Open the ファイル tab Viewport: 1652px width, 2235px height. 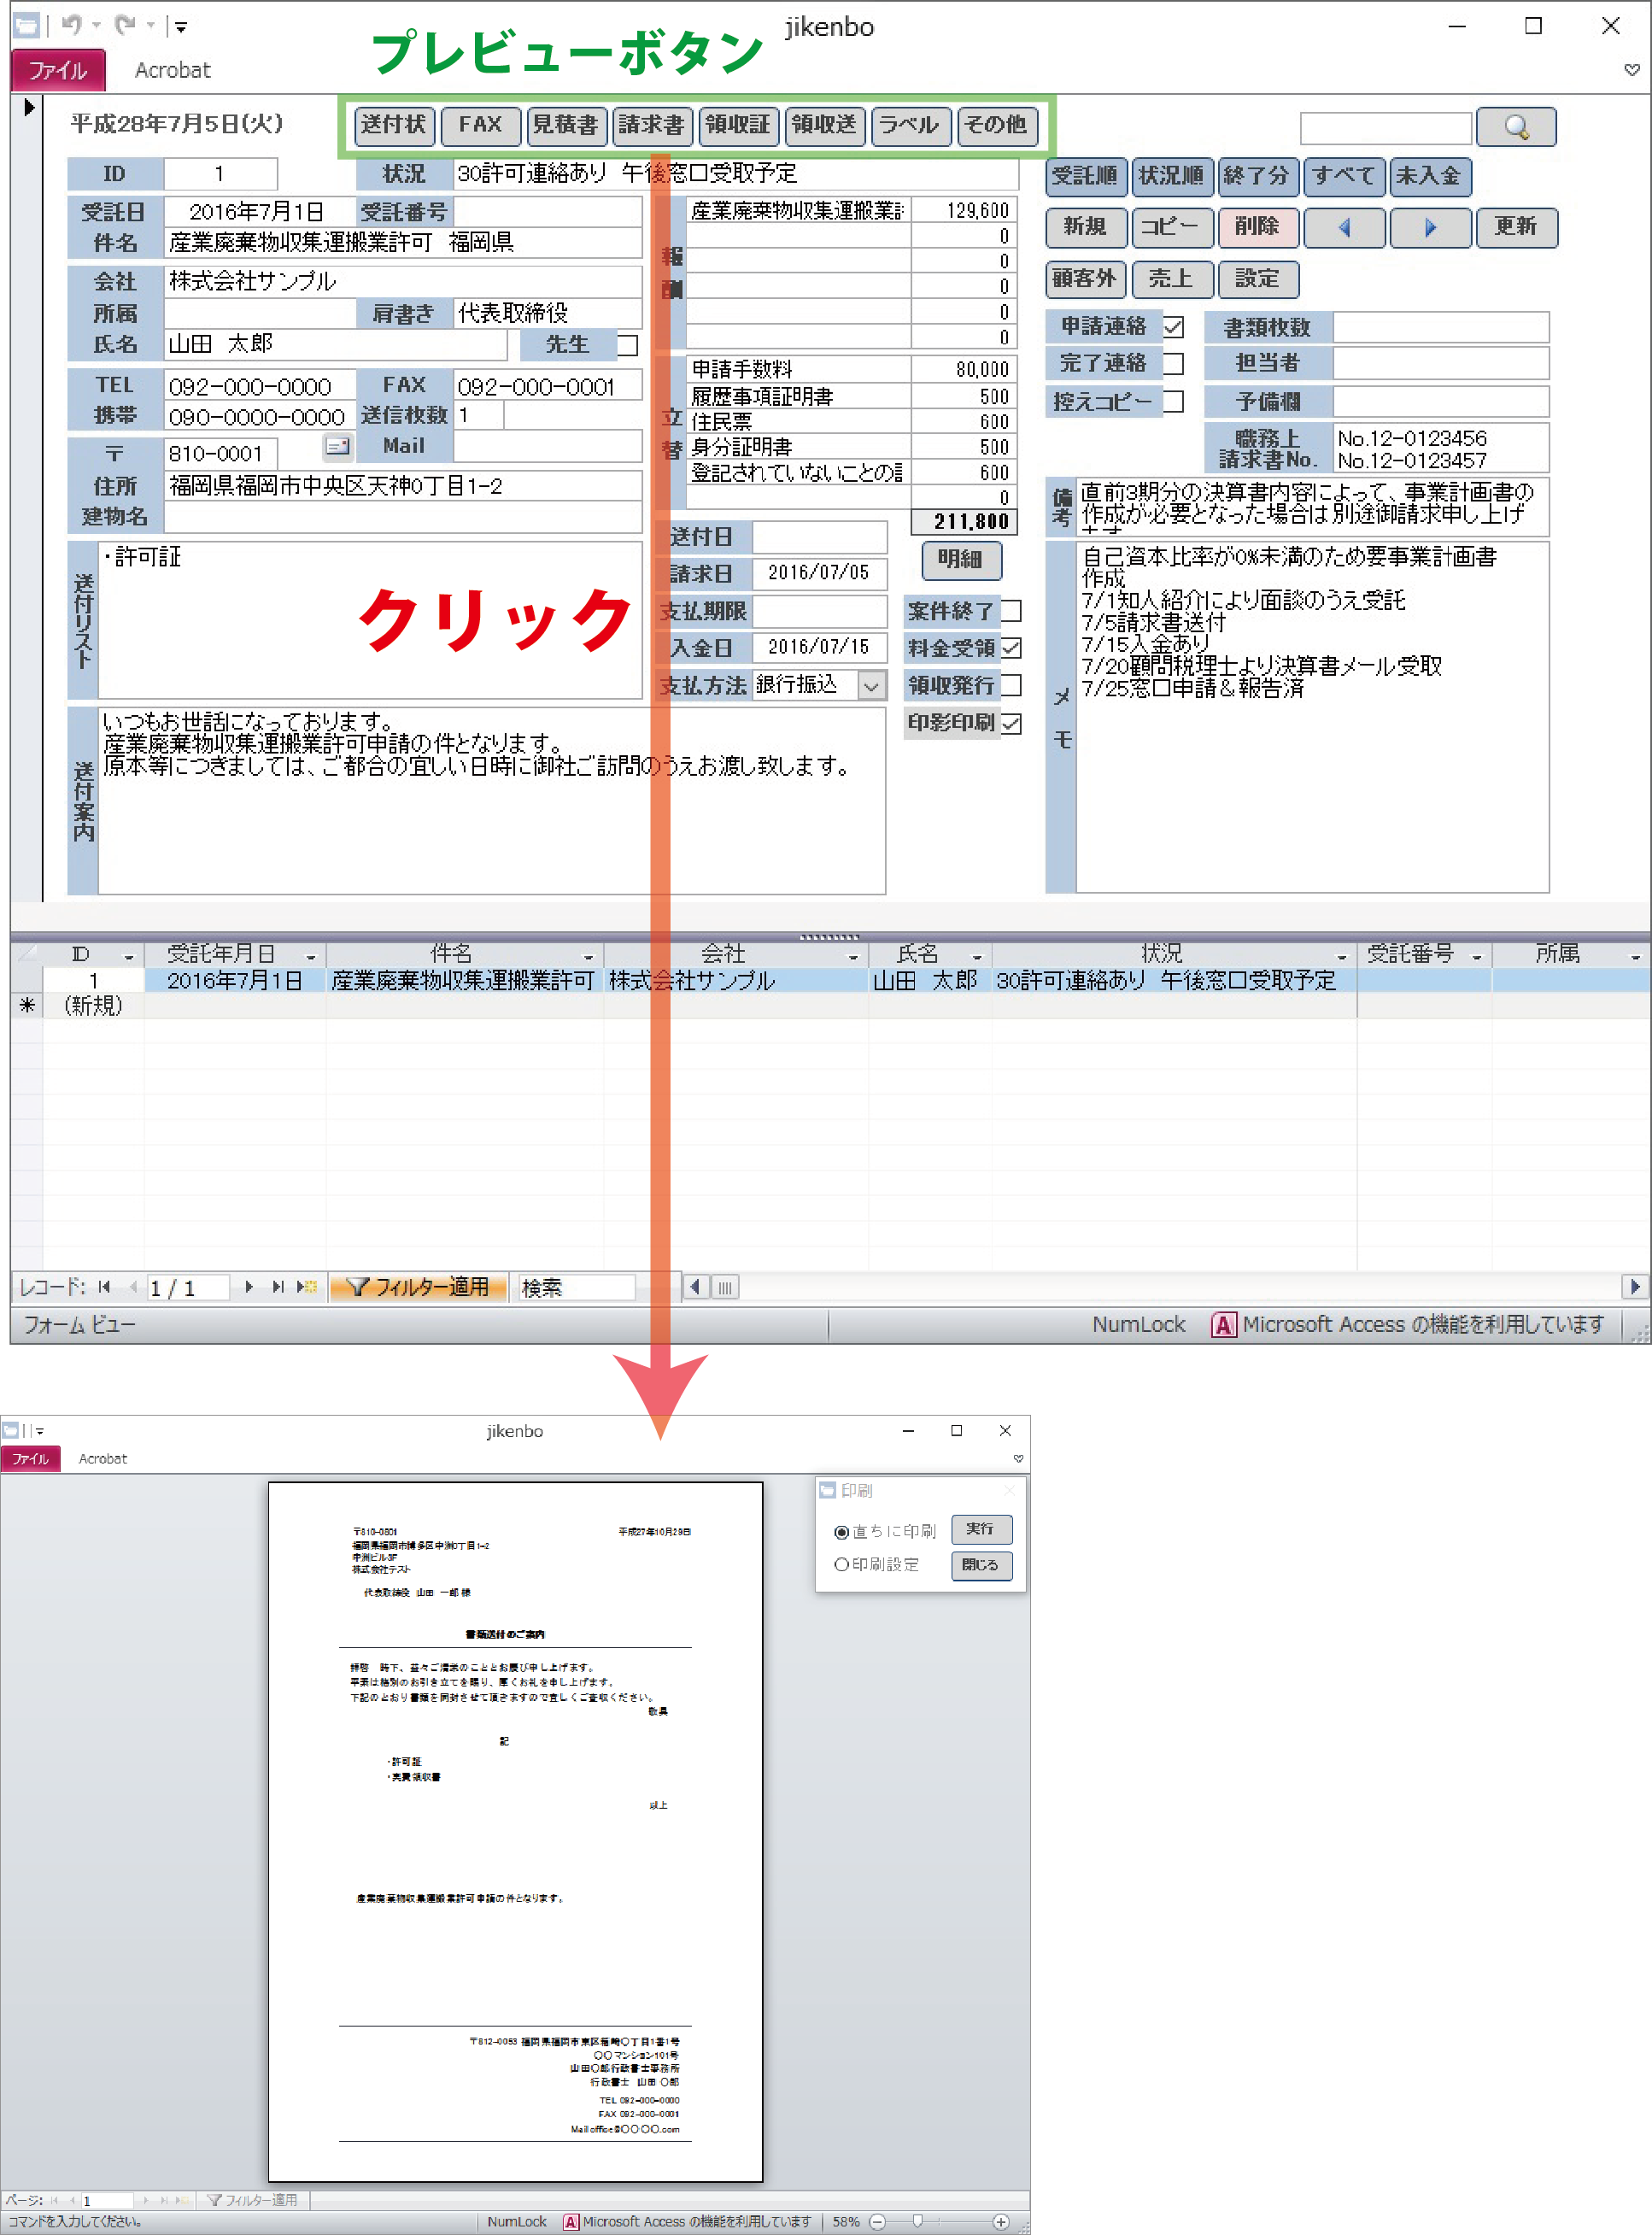point(57,70)
